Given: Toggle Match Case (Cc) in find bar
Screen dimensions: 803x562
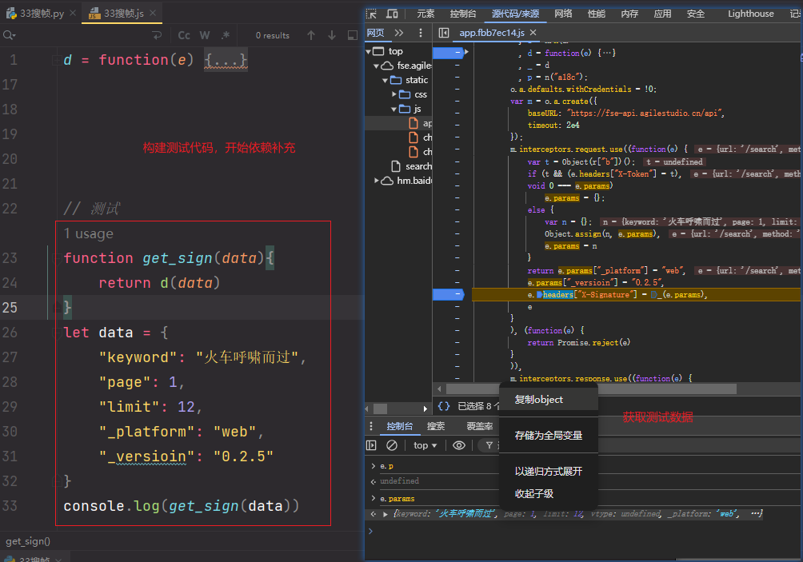Looking at the screenshot, I should [x=184, y=35].
